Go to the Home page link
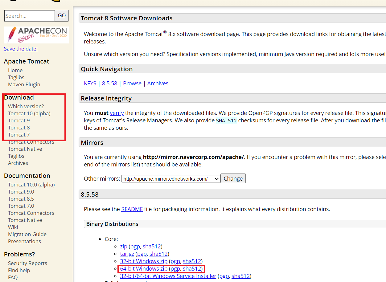This screenshot has width=386, height=282. coord(15,70)
